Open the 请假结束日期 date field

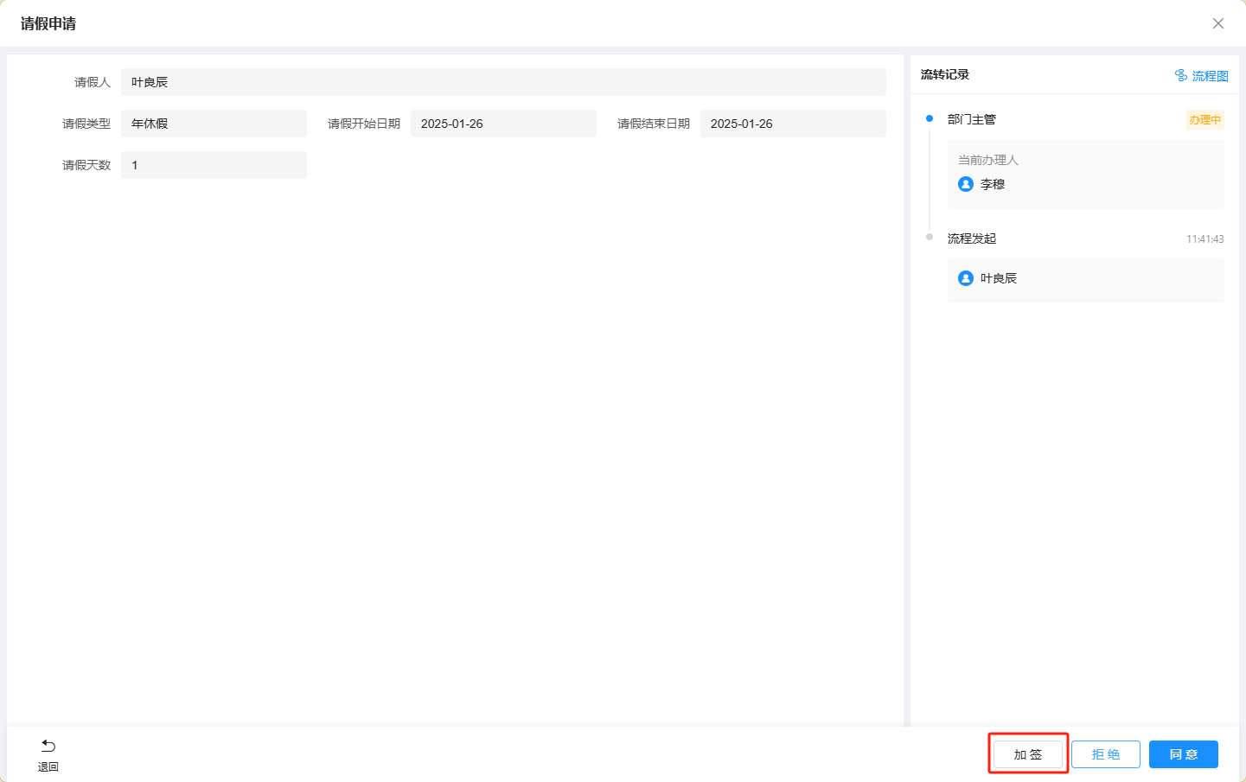792,124
